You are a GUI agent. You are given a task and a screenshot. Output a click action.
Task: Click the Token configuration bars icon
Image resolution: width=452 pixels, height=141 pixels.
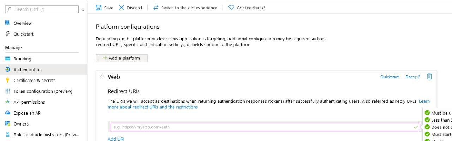click(7, 91)
